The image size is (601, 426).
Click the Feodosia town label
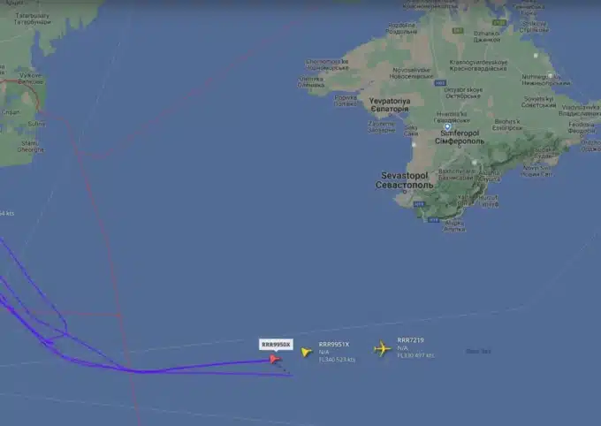[582, 128]
